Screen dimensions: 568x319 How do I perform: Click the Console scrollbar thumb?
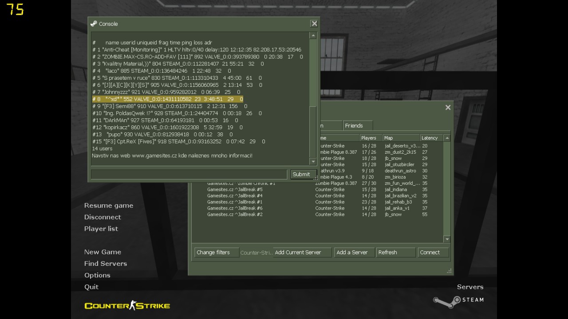tap(313, 132)
